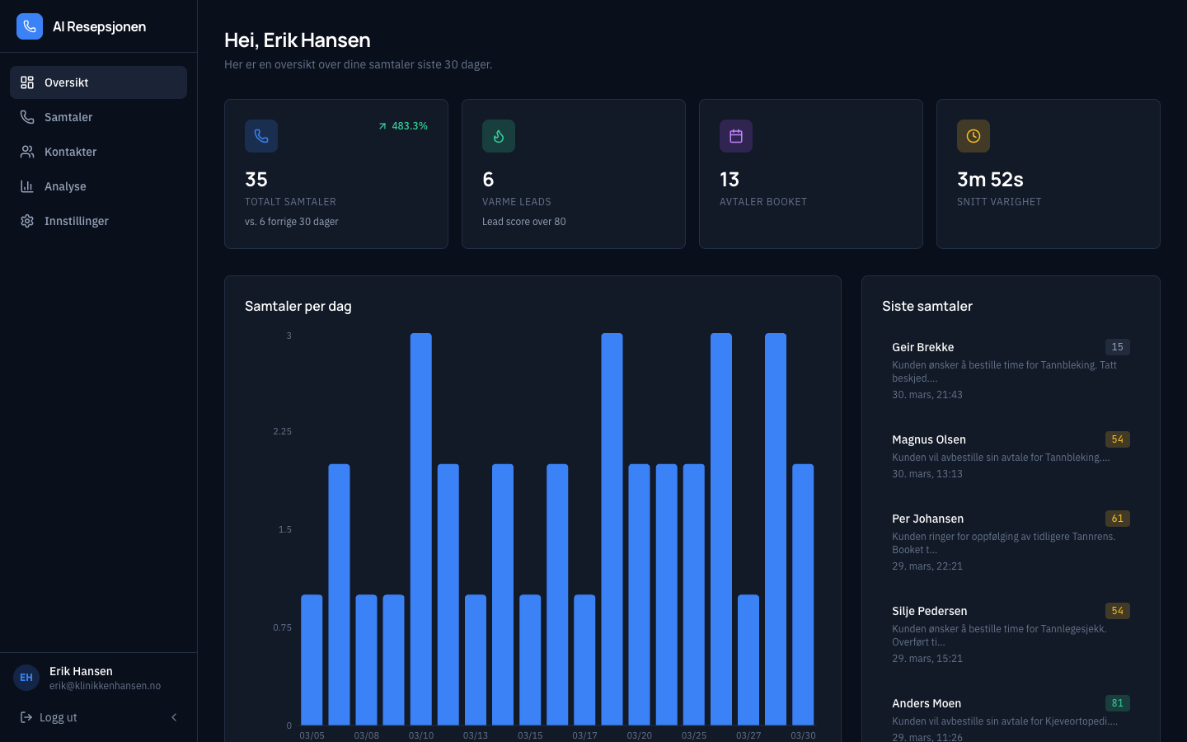Click the Analyse bar-chart icon
Image resolution: width=1187 pixels, height=742 pixels.
pyautogui.click(x=27, y=186)
